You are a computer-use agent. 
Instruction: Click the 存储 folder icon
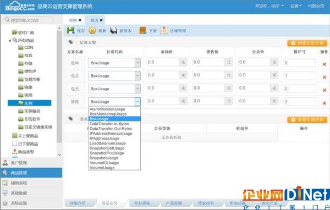pos(21,63)
